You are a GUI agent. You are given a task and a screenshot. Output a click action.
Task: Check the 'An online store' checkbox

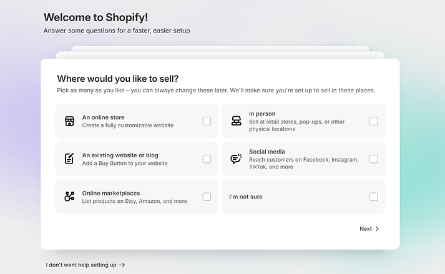tap(207, 121)
